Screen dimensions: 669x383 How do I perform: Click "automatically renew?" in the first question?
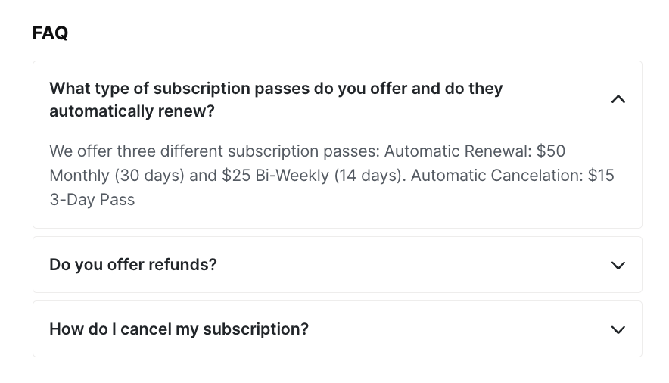(132, 111)
